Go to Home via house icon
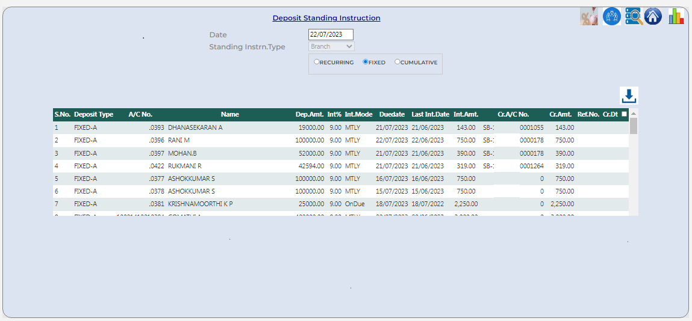 (653, 16)
